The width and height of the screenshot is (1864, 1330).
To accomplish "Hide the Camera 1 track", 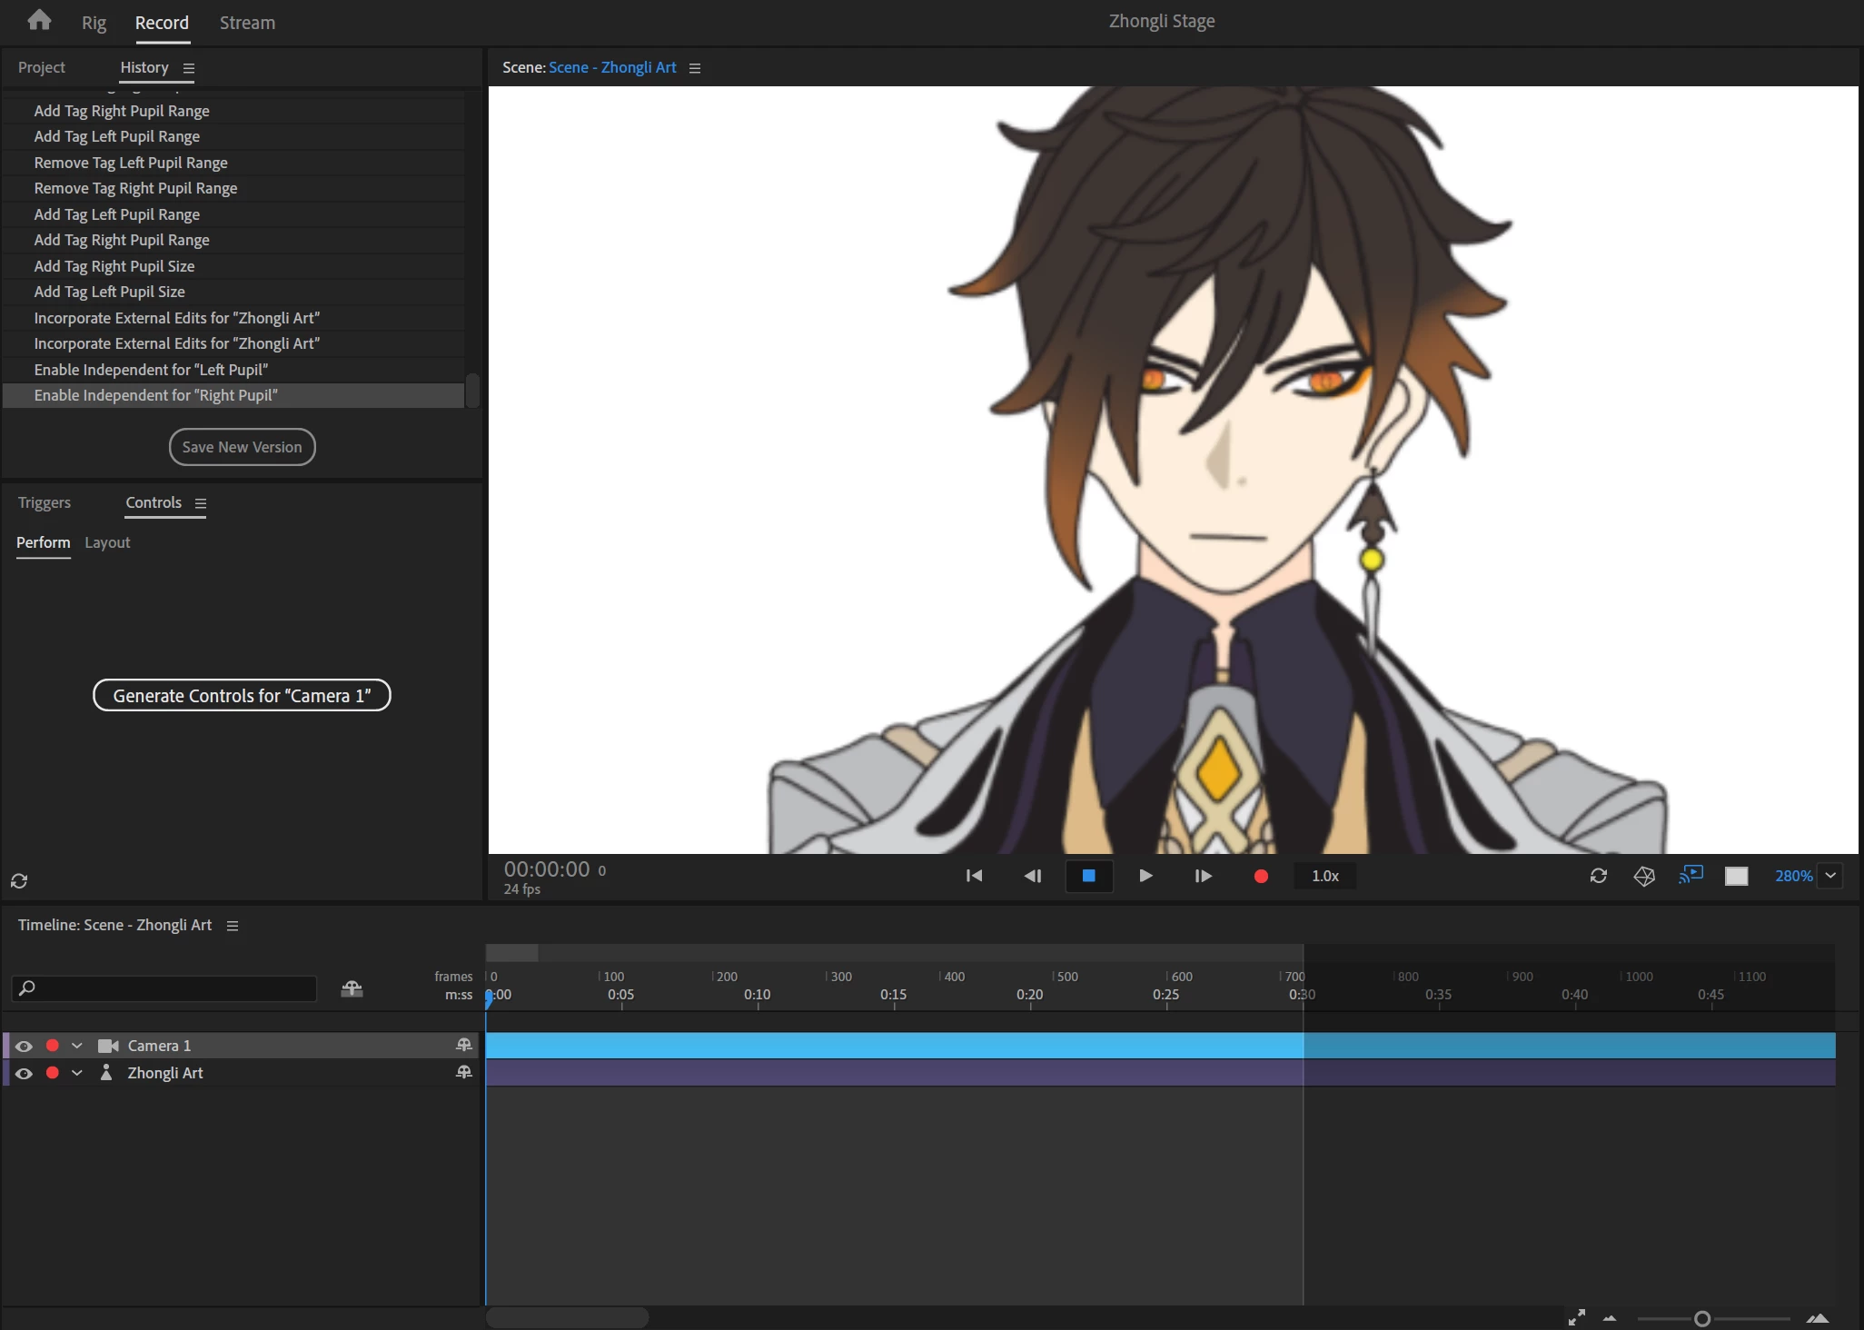I will click(x=25, y=1046).
